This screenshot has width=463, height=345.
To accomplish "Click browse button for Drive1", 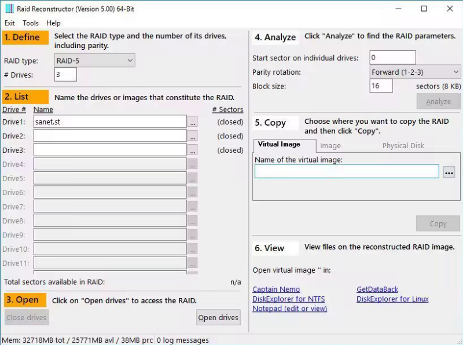I will (193, 122).
